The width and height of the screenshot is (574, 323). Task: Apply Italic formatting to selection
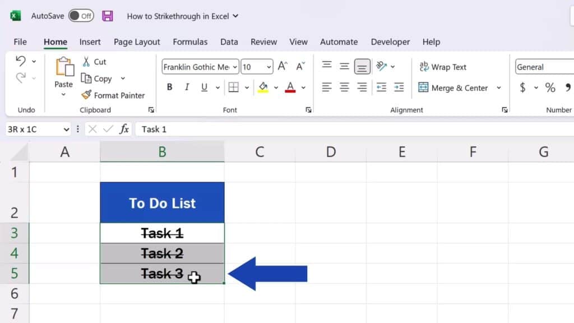(187, 87)
